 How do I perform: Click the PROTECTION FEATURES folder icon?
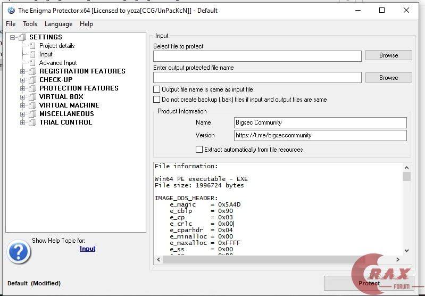click(32, 88)
